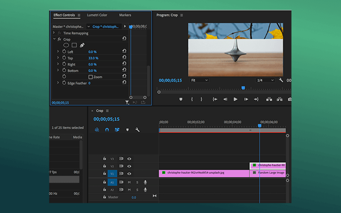
Task: Click the Edge Feather value 0
Action: click(x=90, y=83)
